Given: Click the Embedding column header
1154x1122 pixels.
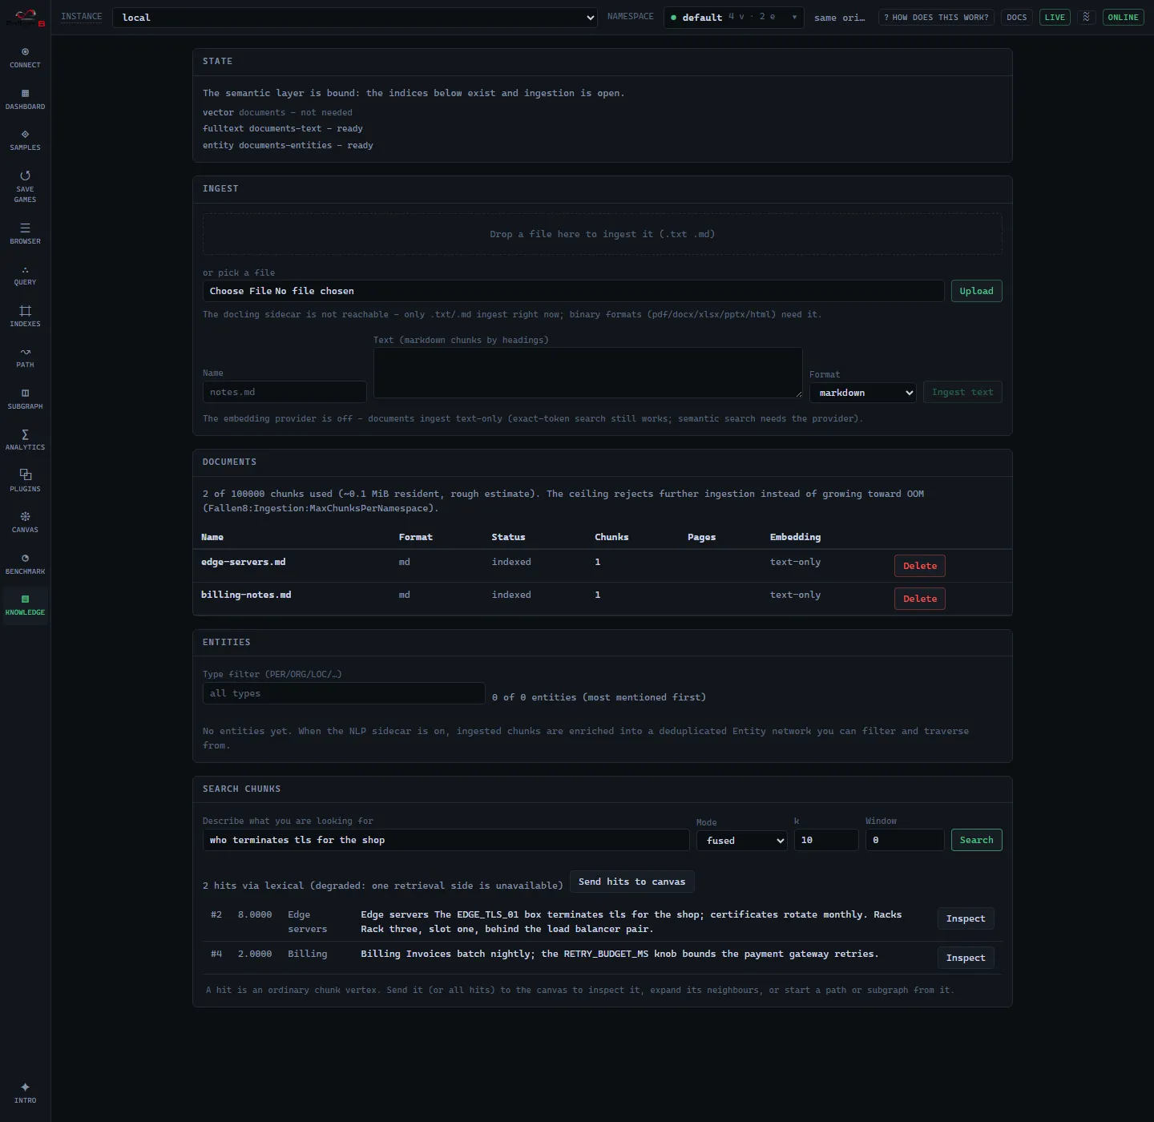Looking at the screenshot, I should point(795,537).
